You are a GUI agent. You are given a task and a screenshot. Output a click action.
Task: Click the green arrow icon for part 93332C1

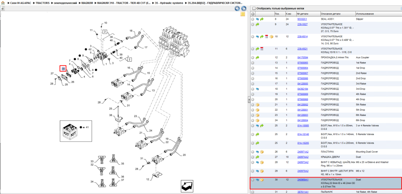(262, 19)
